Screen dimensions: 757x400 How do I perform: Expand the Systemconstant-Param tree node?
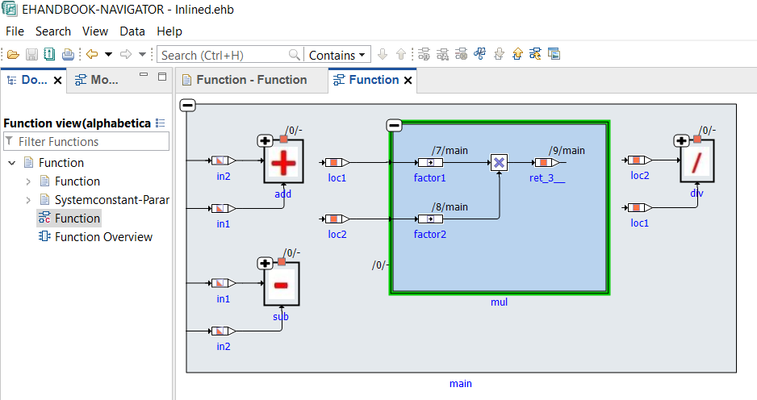tap(29, 200)
